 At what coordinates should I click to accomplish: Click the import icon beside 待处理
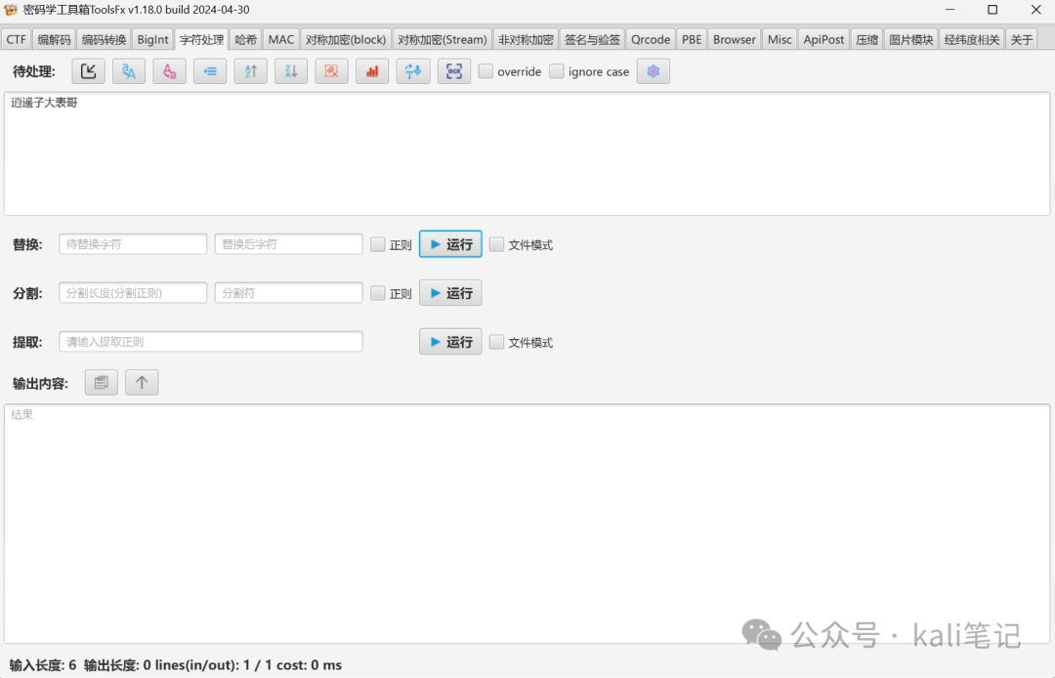pos(88,71)
